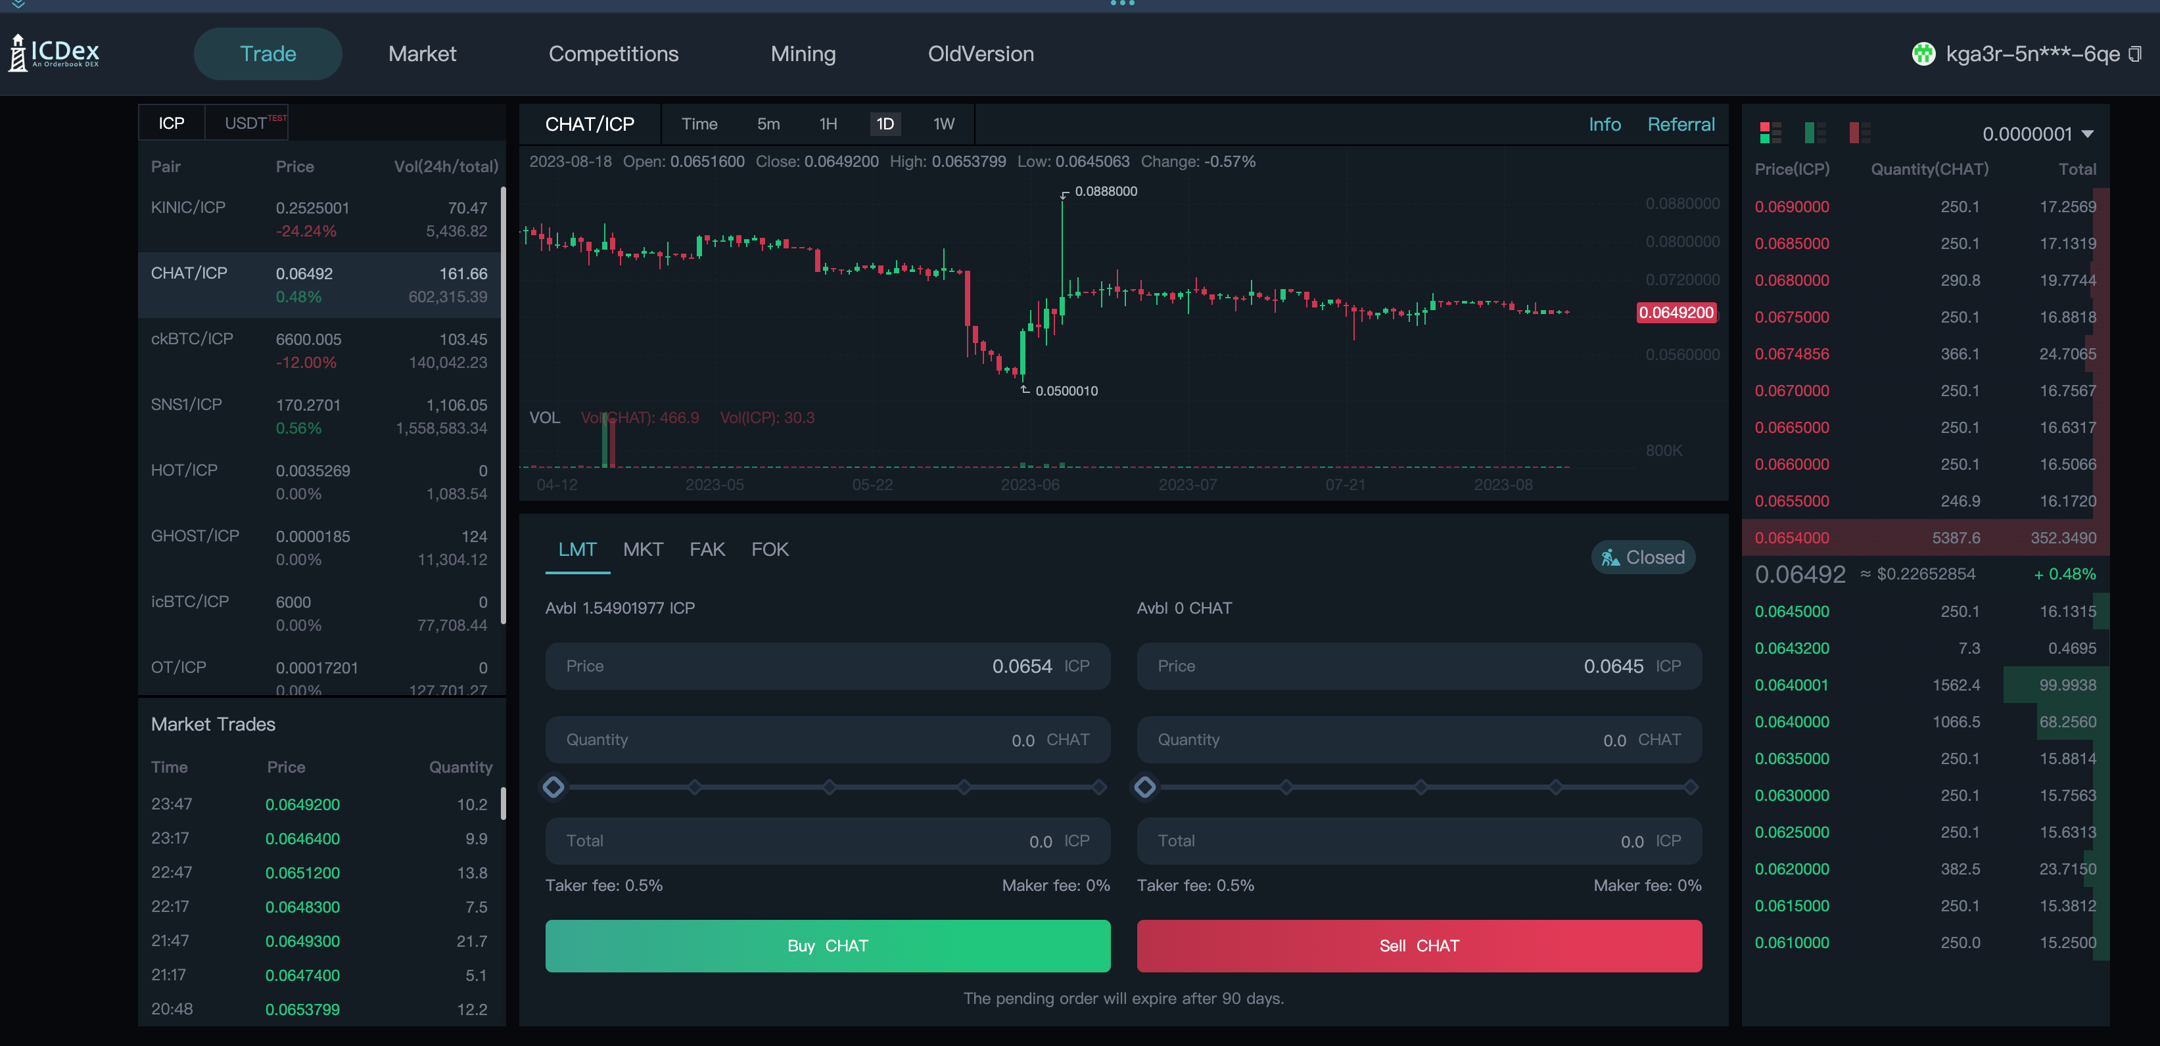
Task: Show only sell orders in order book
Action: click(1860, 133)
